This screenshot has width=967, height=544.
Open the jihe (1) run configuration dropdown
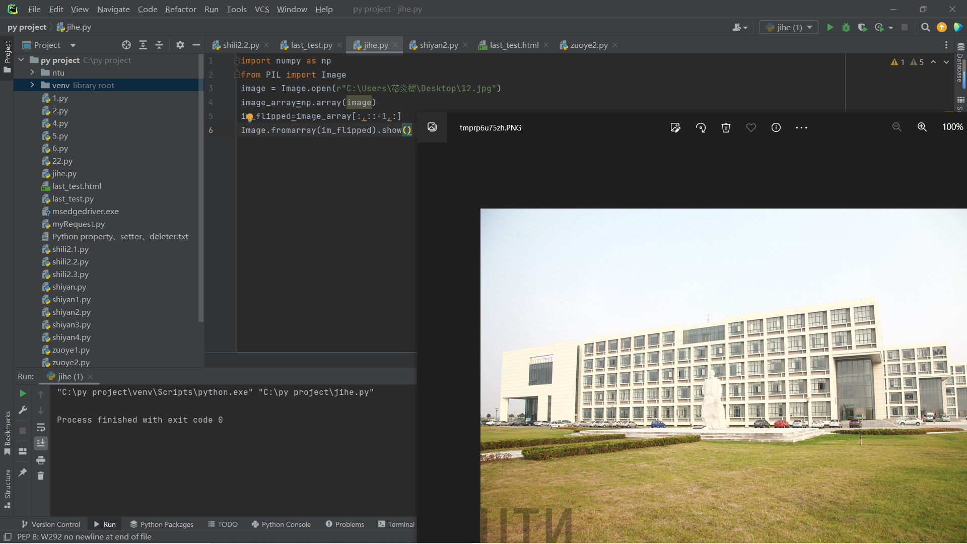[789, 27]
